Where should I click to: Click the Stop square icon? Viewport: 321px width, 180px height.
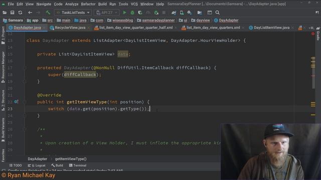coord(164,12)
